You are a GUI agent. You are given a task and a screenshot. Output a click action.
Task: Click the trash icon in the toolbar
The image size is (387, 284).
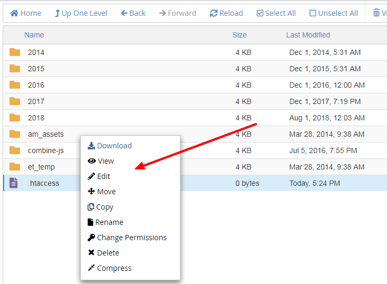tap(376, 13)
